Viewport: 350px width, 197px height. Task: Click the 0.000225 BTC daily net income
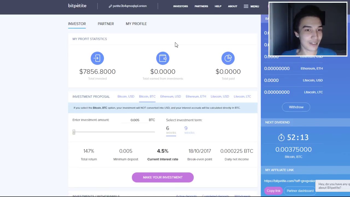click(237, 151)
